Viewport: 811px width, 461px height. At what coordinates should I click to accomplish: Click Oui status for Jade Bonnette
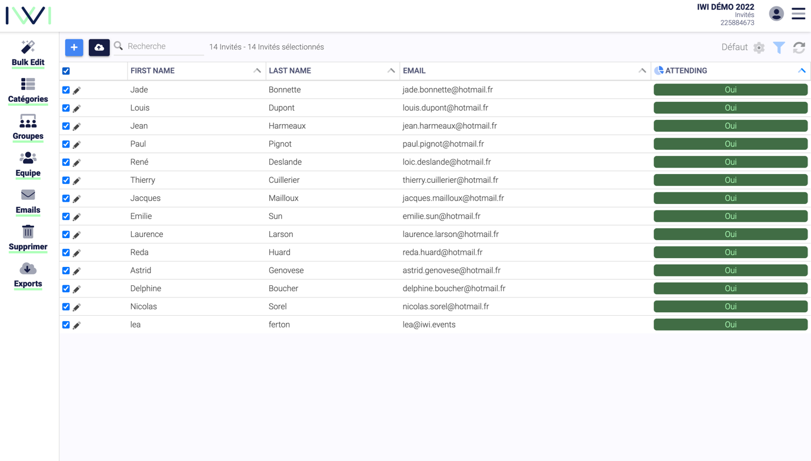pos(730,90)
